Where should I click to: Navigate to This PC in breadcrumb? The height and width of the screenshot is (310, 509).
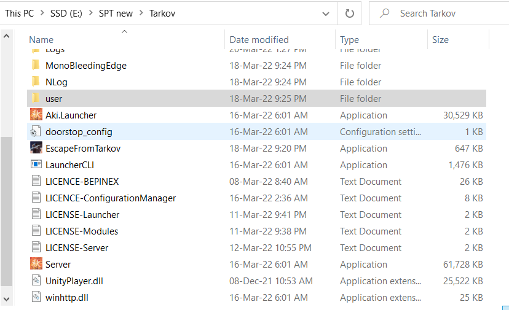tap(20, 14)
